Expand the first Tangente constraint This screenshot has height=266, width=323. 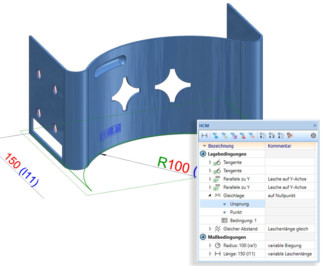pos(210,162)
